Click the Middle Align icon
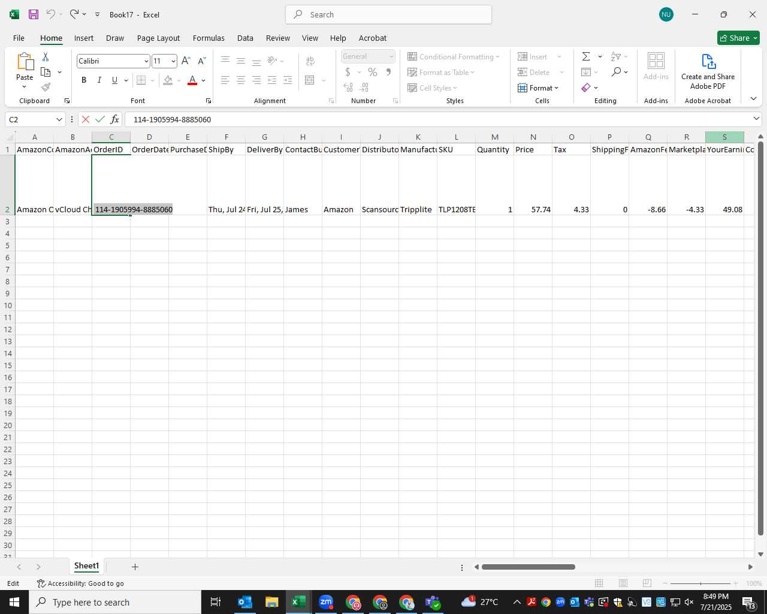The image size is (767, 614). (x=241, y=61)
